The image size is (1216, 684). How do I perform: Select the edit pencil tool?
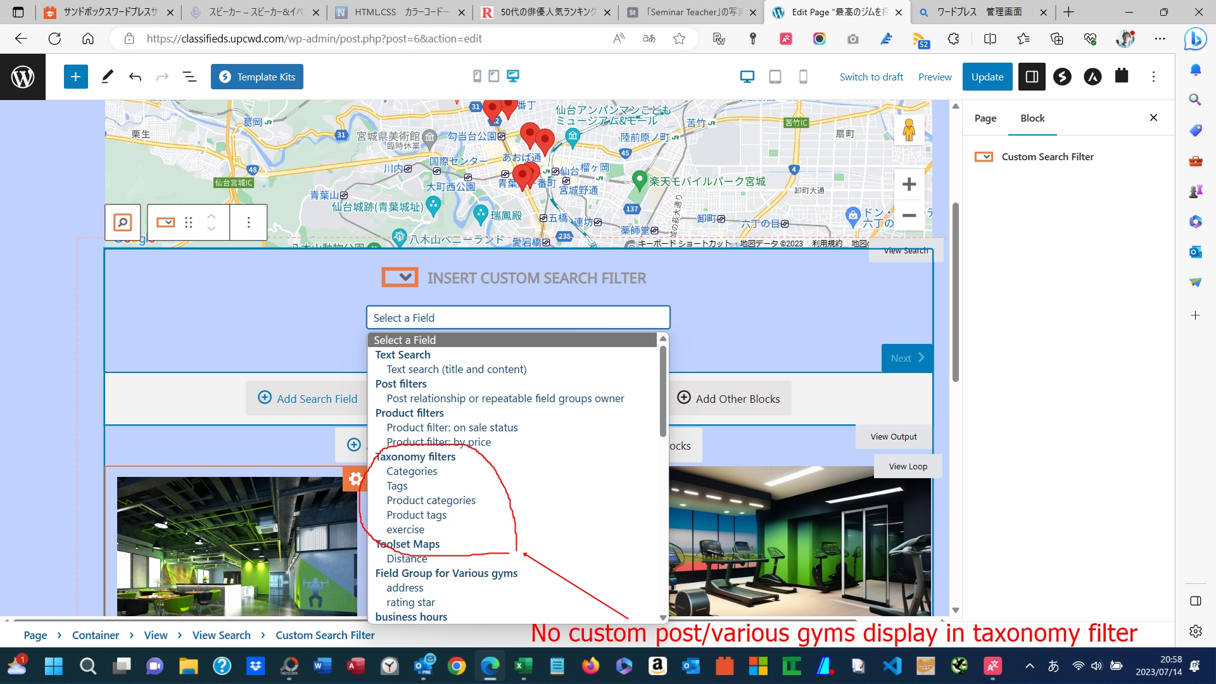107,77
